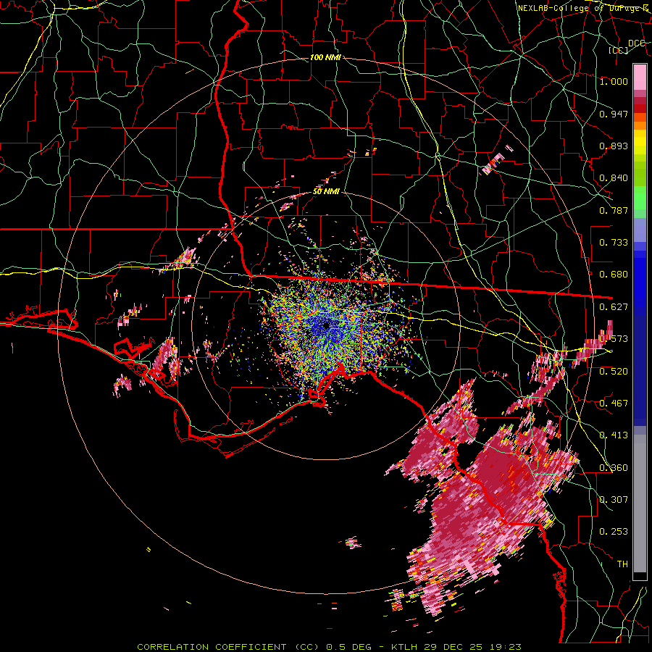
Task: Click the 0.893 color scale value
Action: (614, 146)
